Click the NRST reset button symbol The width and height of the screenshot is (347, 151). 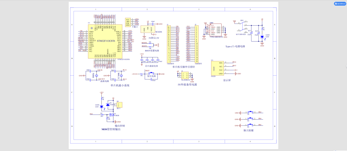coord(150,74)
